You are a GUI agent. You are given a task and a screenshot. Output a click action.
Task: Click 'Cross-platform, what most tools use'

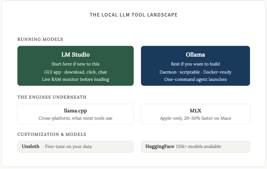75,118
